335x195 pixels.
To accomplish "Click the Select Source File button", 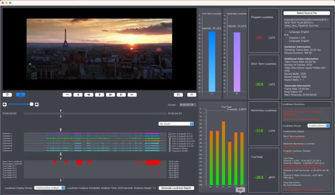I will click(306, 13).
